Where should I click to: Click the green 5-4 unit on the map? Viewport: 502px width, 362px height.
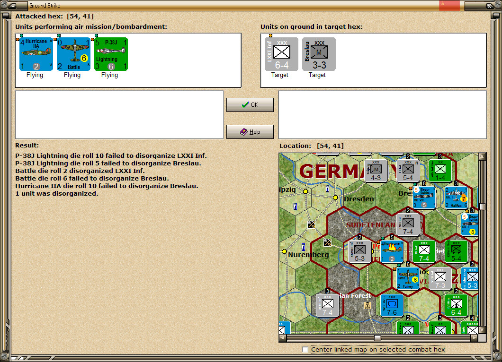pos(456,252)
